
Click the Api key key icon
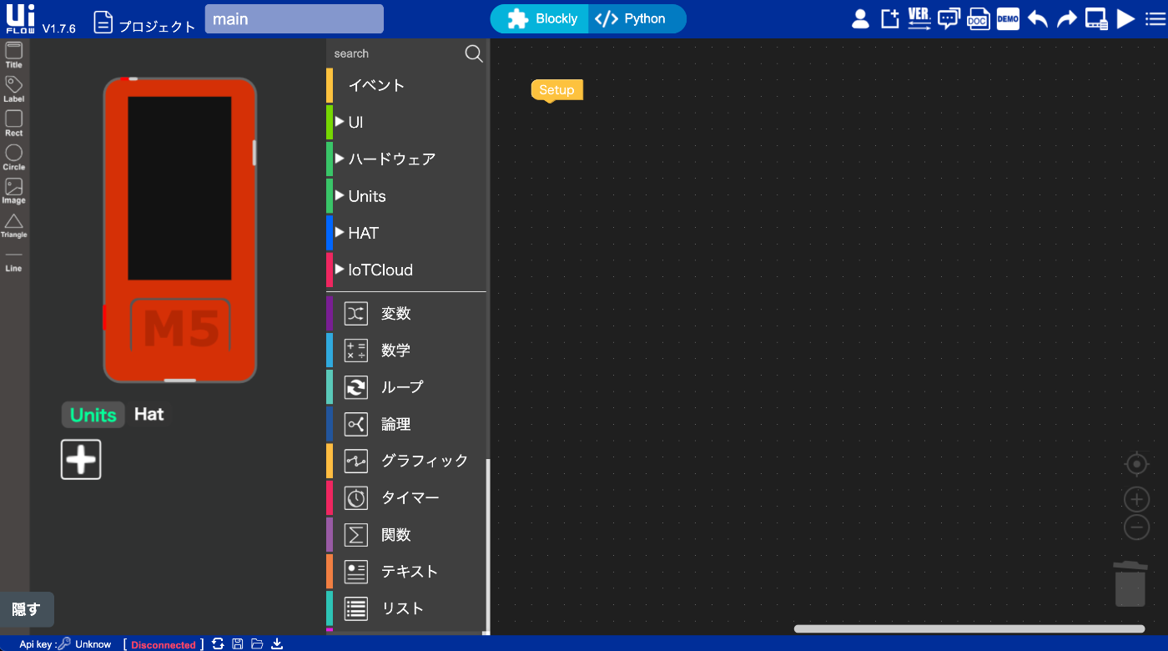(x=64, y=643)
